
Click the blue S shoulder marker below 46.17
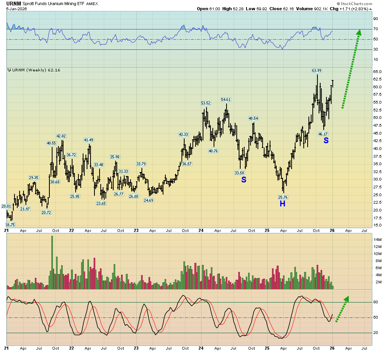pyautogui.click(x=326, y=140)
